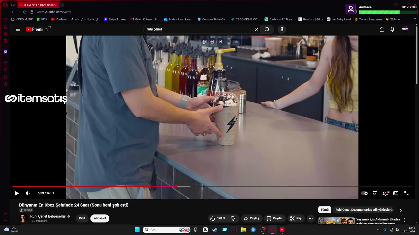Like the video showing 528 B
419x235 pixels.
point(217,218)
